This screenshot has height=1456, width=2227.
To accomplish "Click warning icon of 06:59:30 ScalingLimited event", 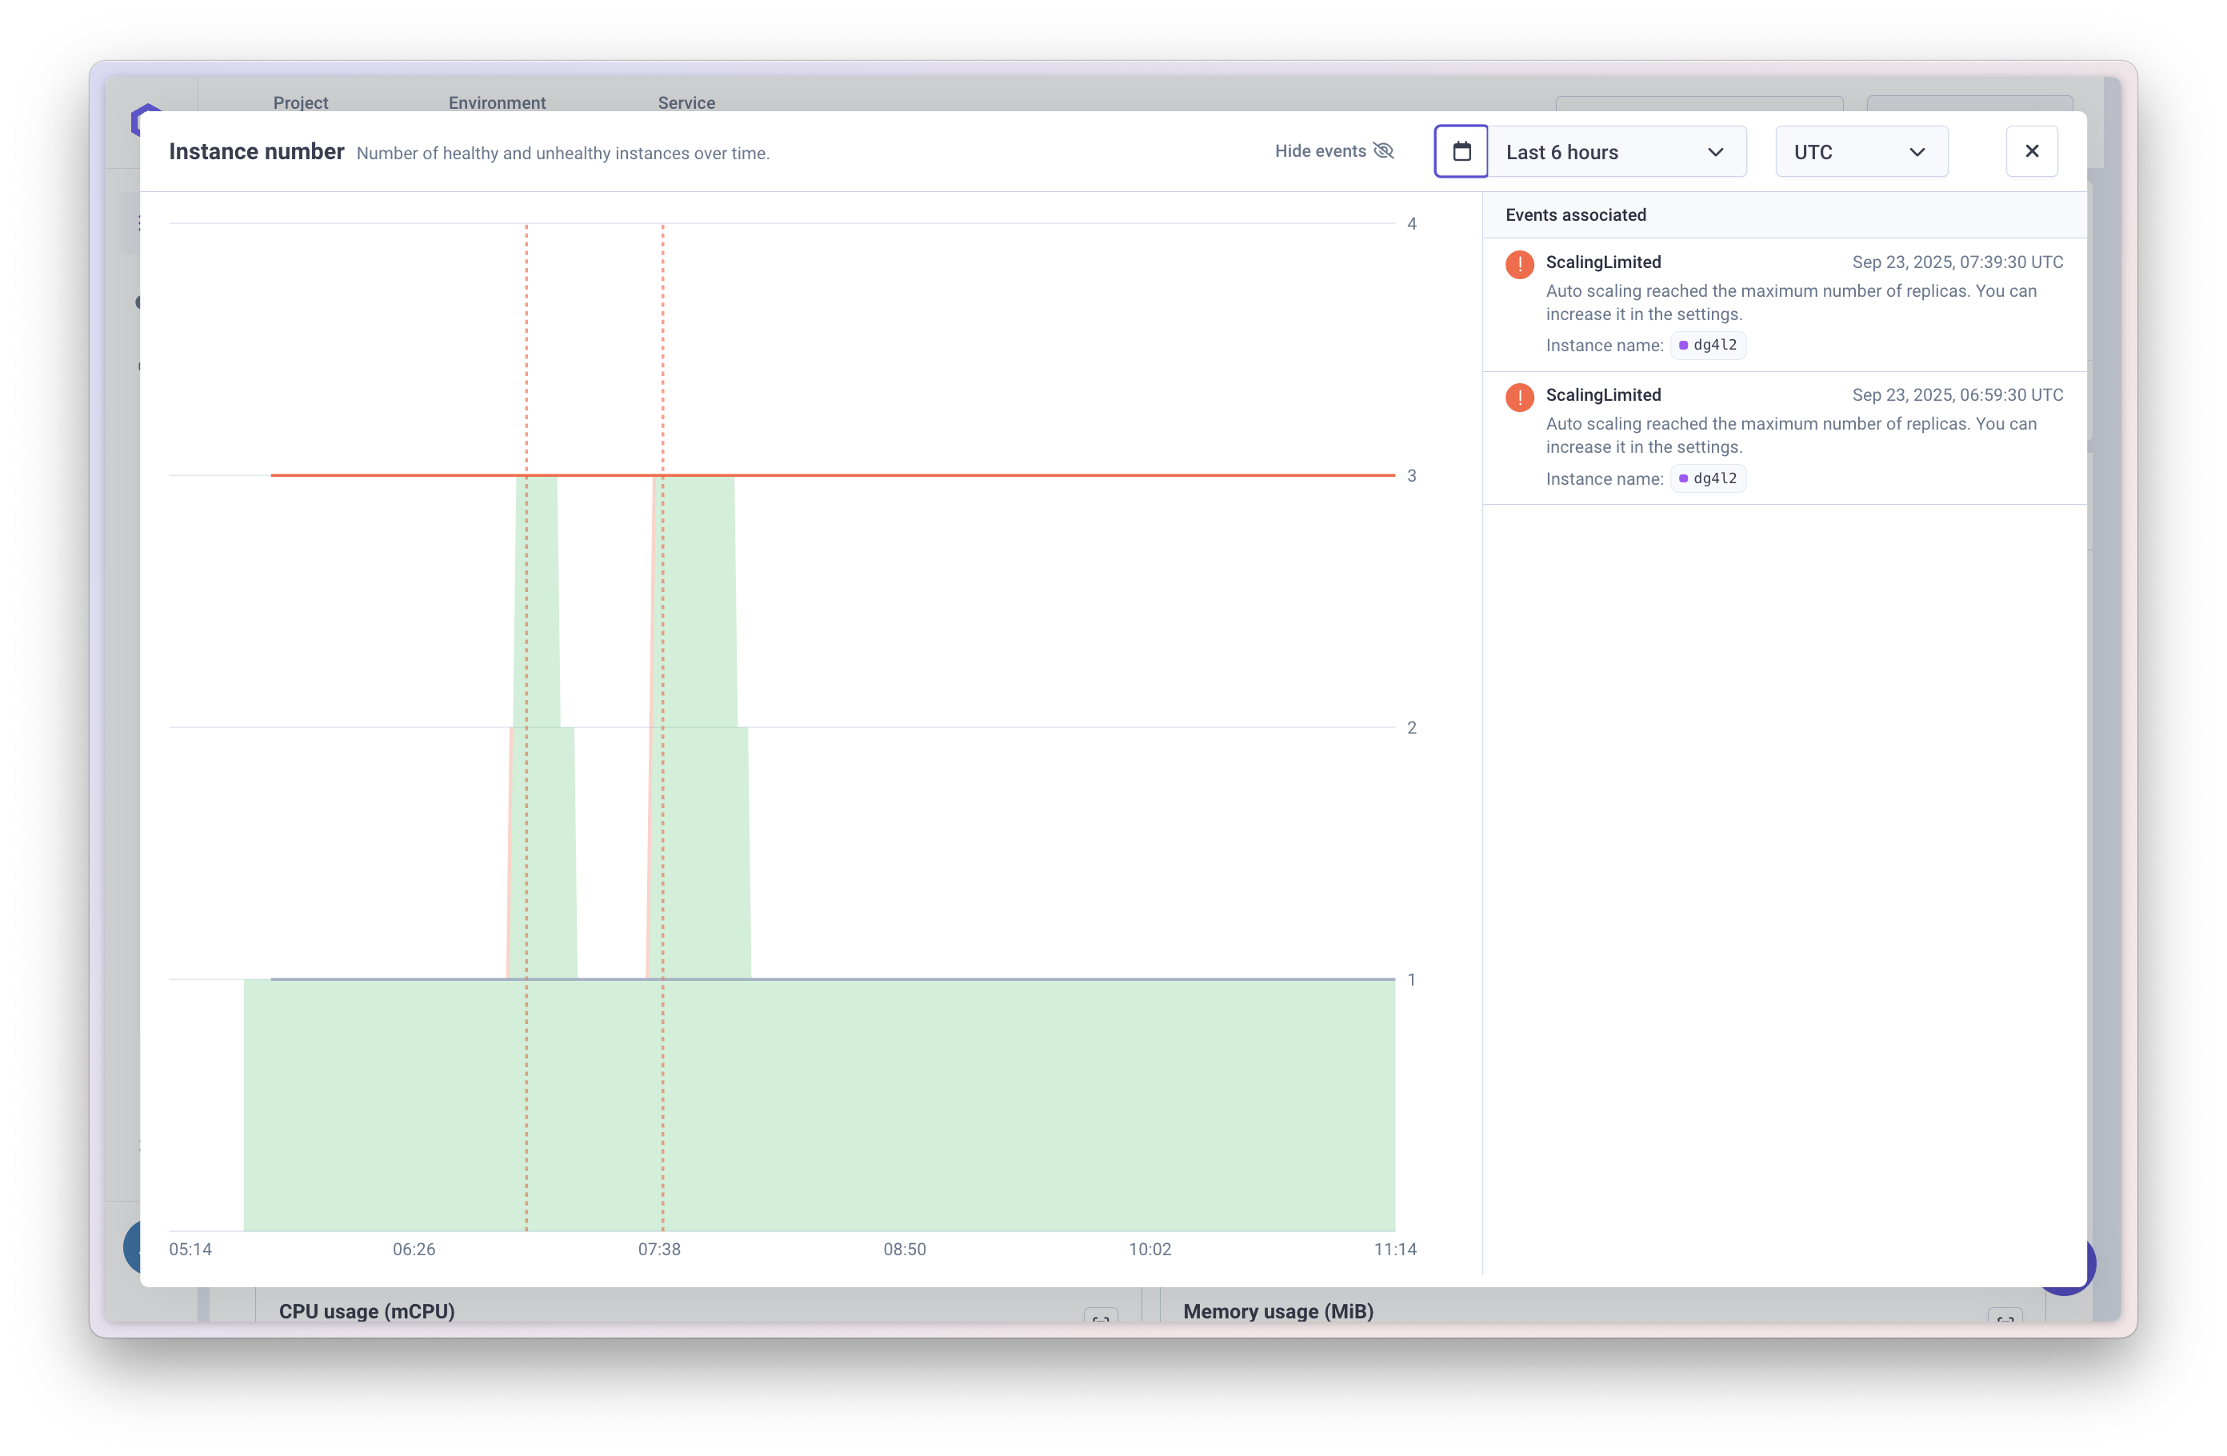I will (1519, 398).
